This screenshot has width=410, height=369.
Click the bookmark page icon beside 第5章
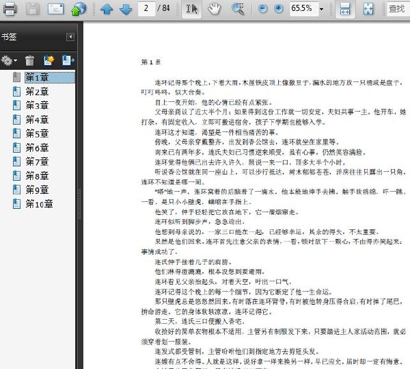[x=16, y=133]
